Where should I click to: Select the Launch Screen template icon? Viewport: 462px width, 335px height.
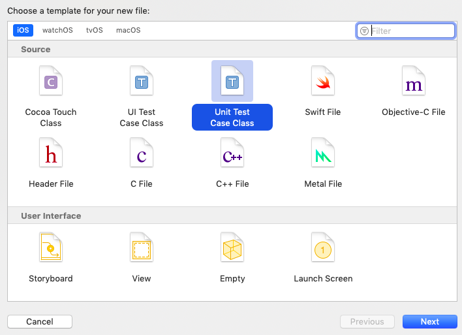(x=323, y=247)
